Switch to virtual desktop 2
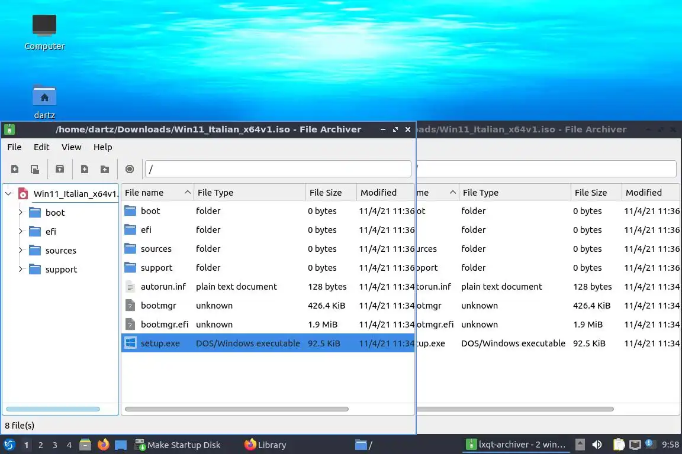The height and width of the screenshot is (454, 682). pos(40,445)
